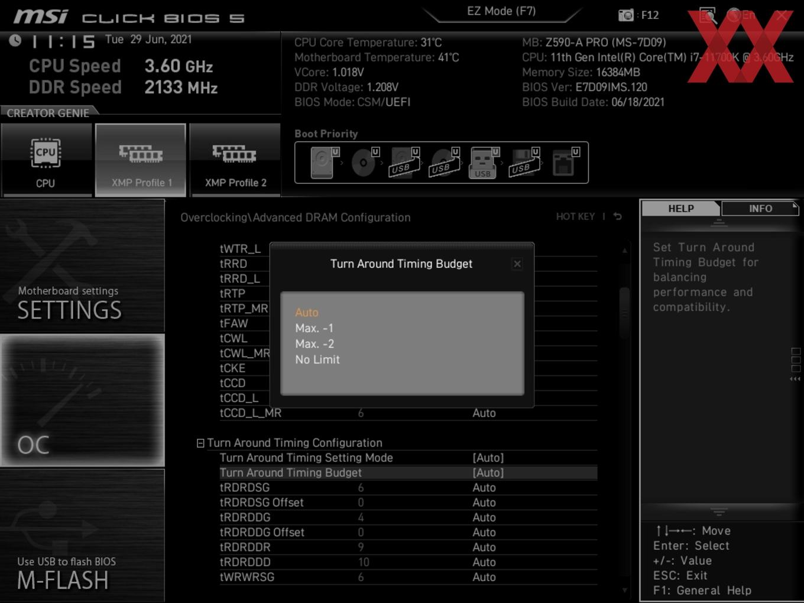Click the optical disc boot device icon
This screenshot has width=804, height=603.
pyautogui.click(x=364, y=163)
